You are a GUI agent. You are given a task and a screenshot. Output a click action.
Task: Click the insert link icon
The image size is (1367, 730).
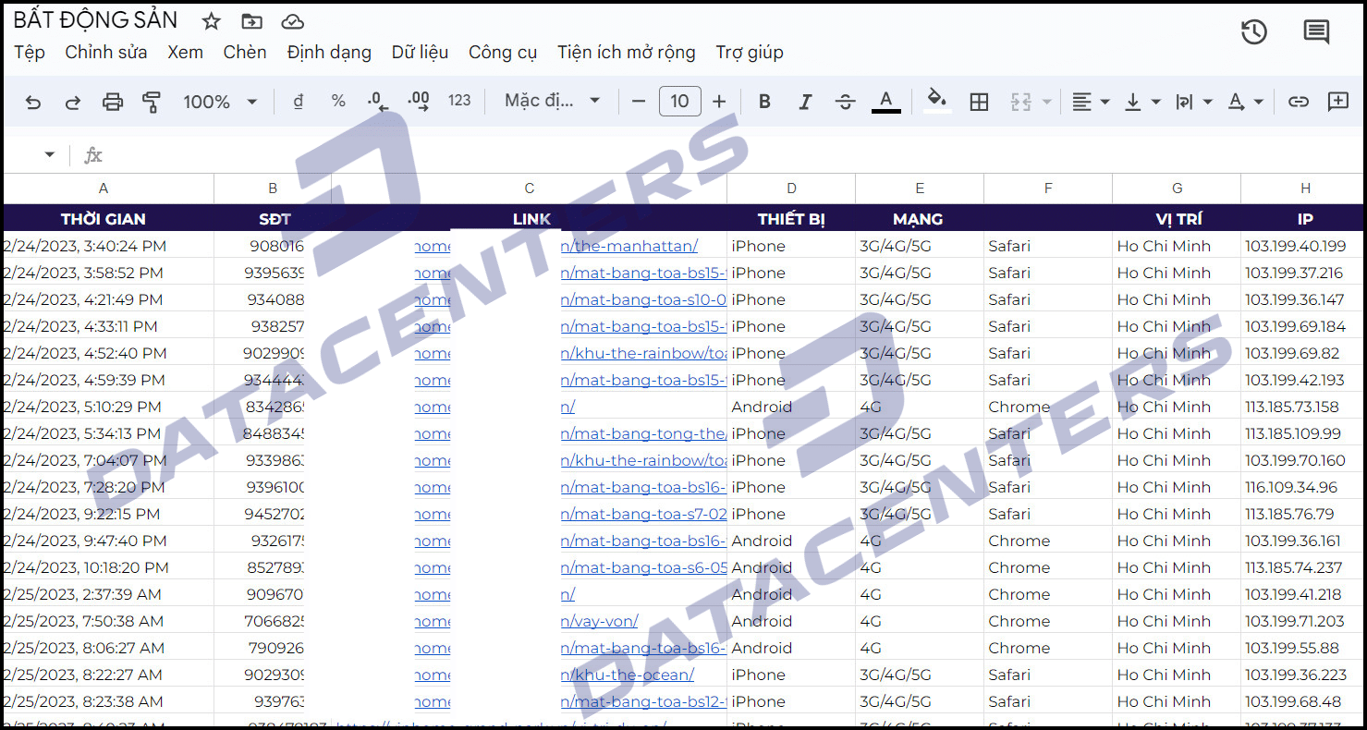coord(1299,102)
